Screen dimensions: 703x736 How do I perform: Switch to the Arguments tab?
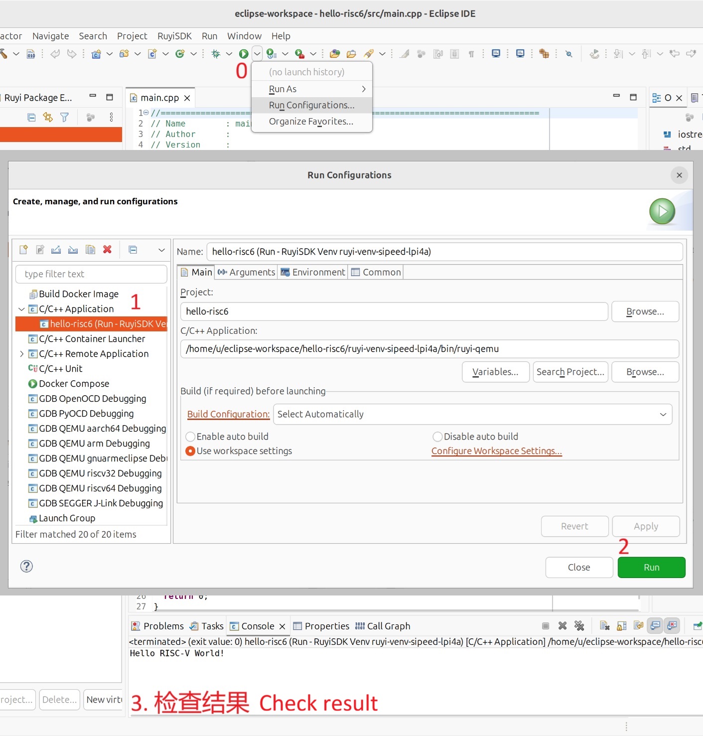(x=246, y=272)
